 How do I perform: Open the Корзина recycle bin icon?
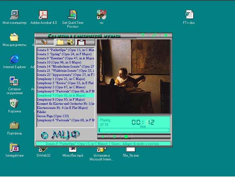[15, 106]
